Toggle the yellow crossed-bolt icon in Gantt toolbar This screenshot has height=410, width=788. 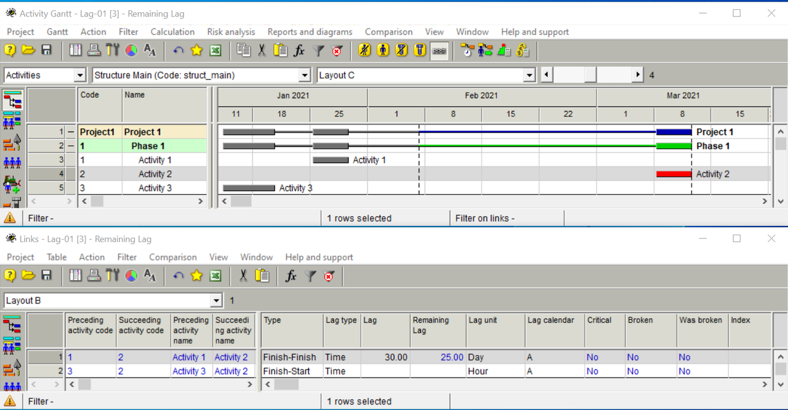pyautogui.click(x=402, y=50)
